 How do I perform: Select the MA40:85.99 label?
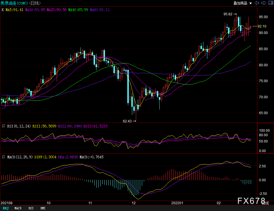coord(78,10)
